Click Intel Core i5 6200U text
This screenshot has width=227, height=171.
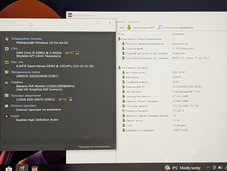tap(39, 53)
